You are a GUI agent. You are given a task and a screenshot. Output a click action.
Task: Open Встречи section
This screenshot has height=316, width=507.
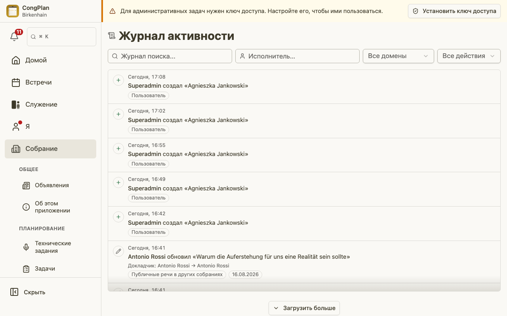point(50,82)
